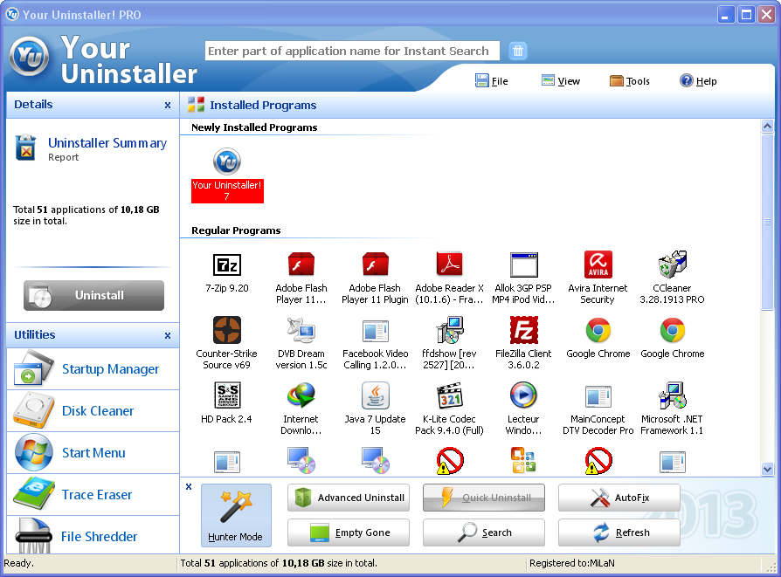Click the Uninstall button in Details
Screen dimensions: 781x577
click(x=93, y=295)
